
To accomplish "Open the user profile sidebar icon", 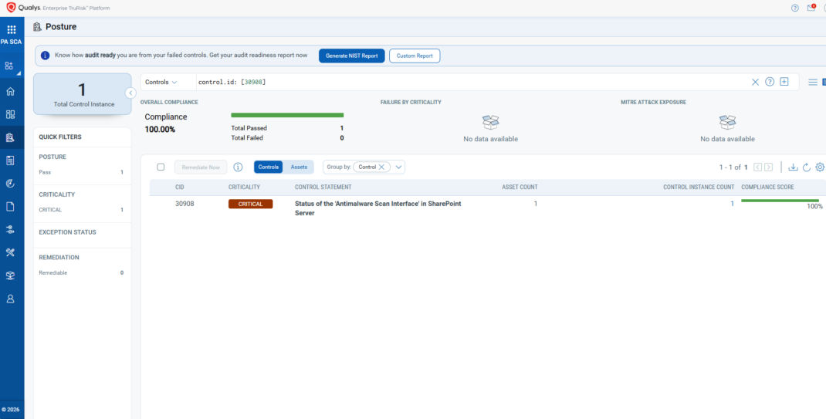I will click(x=10, y=299).
